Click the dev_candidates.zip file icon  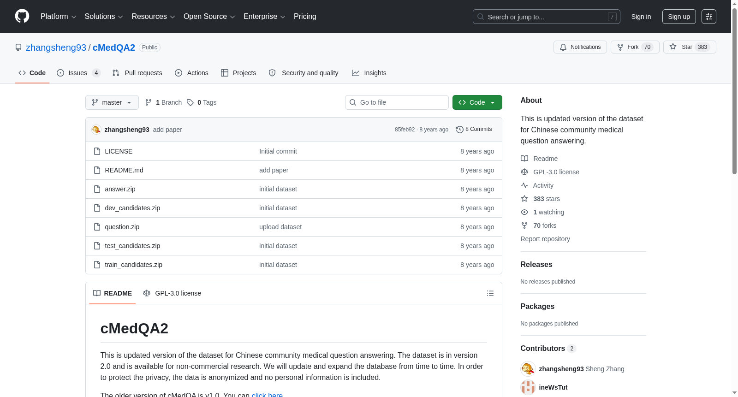(97, 208)
